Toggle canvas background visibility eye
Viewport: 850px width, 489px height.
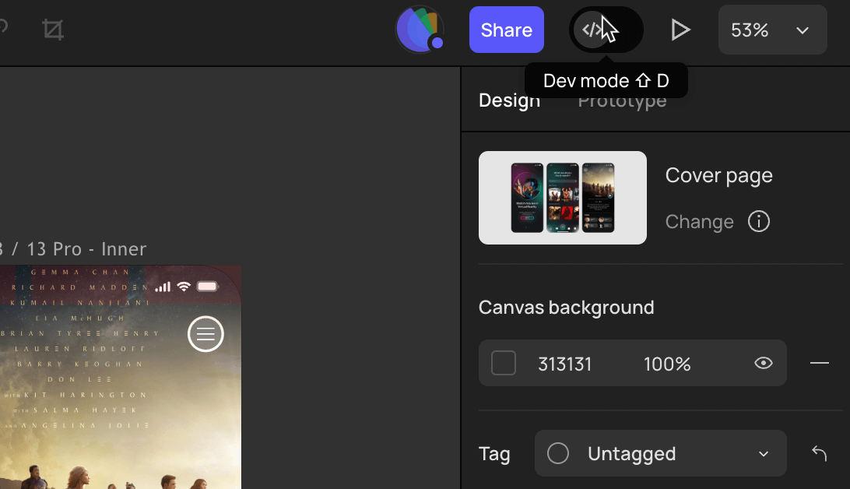764,363
